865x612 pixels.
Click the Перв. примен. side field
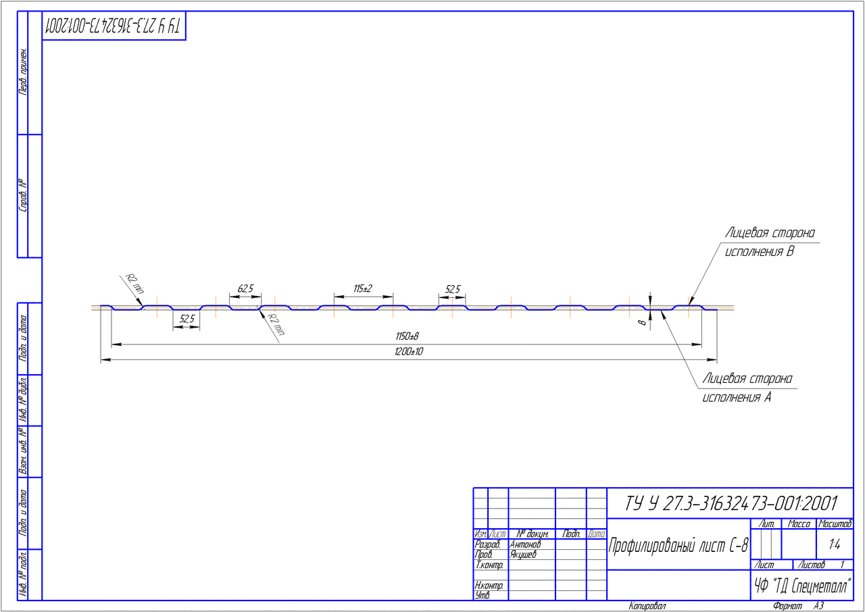(x=23, y=72)
